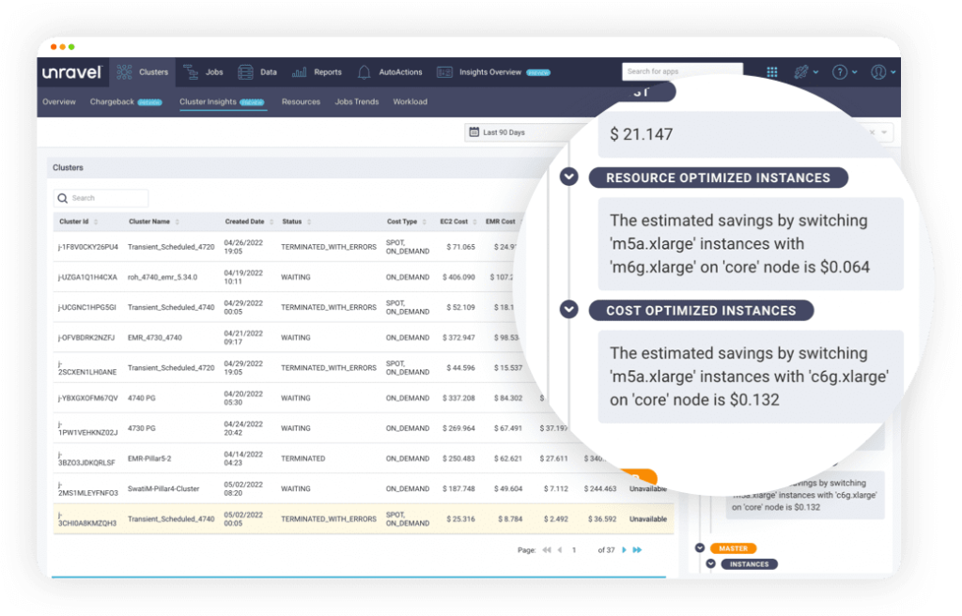
Task: Sort table by Created Date
Action: 248,222
